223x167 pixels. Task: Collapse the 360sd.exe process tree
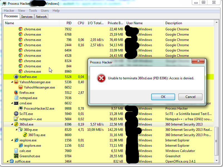12,124
